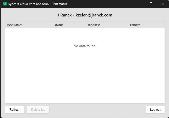Click the PROGRESS column header

[94, 25]
